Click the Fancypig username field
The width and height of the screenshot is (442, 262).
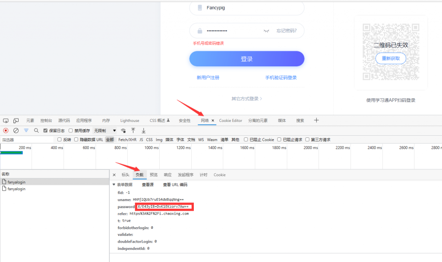click(x=247, y=8)
